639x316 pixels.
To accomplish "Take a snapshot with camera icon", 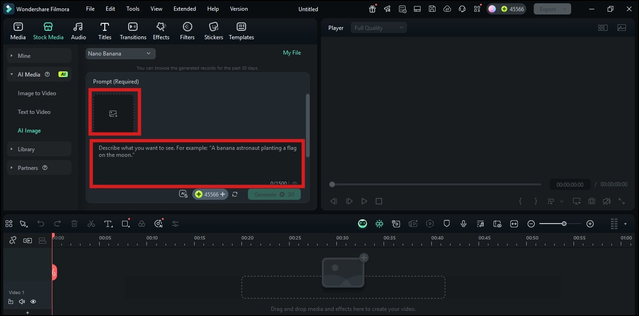I will coord(592,201).
